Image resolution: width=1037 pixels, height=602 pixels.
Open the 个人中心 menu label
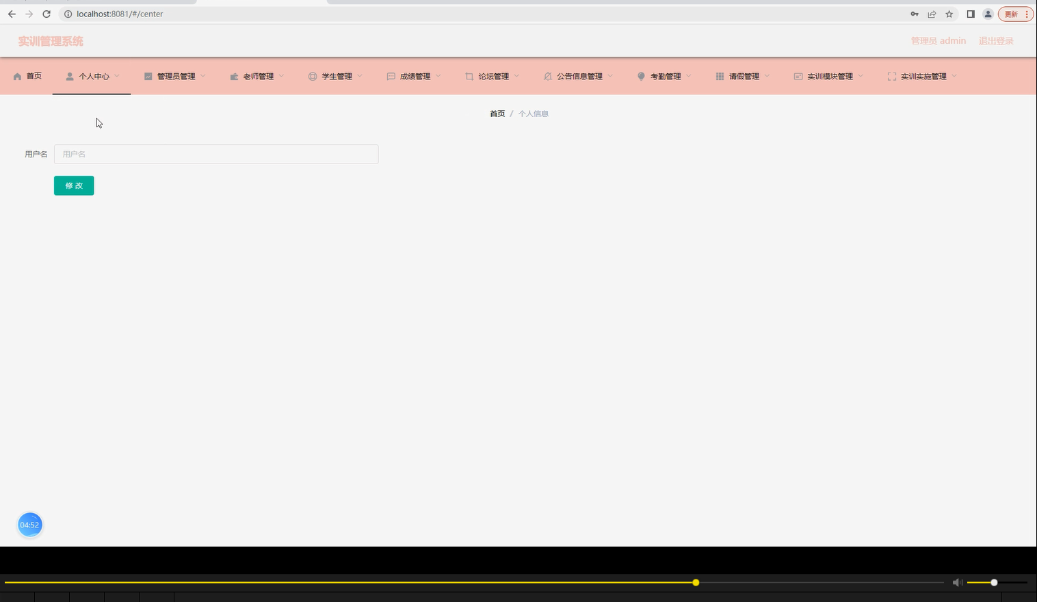[x=94, y=77]
